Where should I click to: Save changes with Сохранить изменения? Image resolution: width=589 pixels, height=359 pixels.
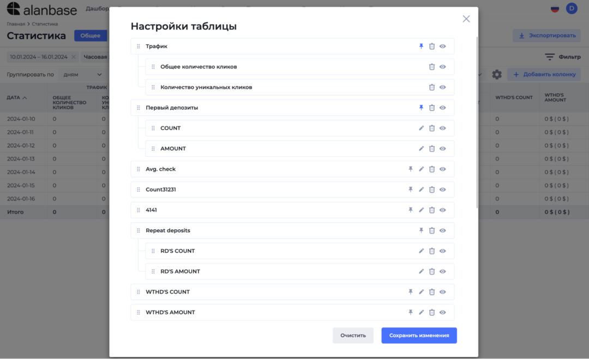(x=419, y=336)
